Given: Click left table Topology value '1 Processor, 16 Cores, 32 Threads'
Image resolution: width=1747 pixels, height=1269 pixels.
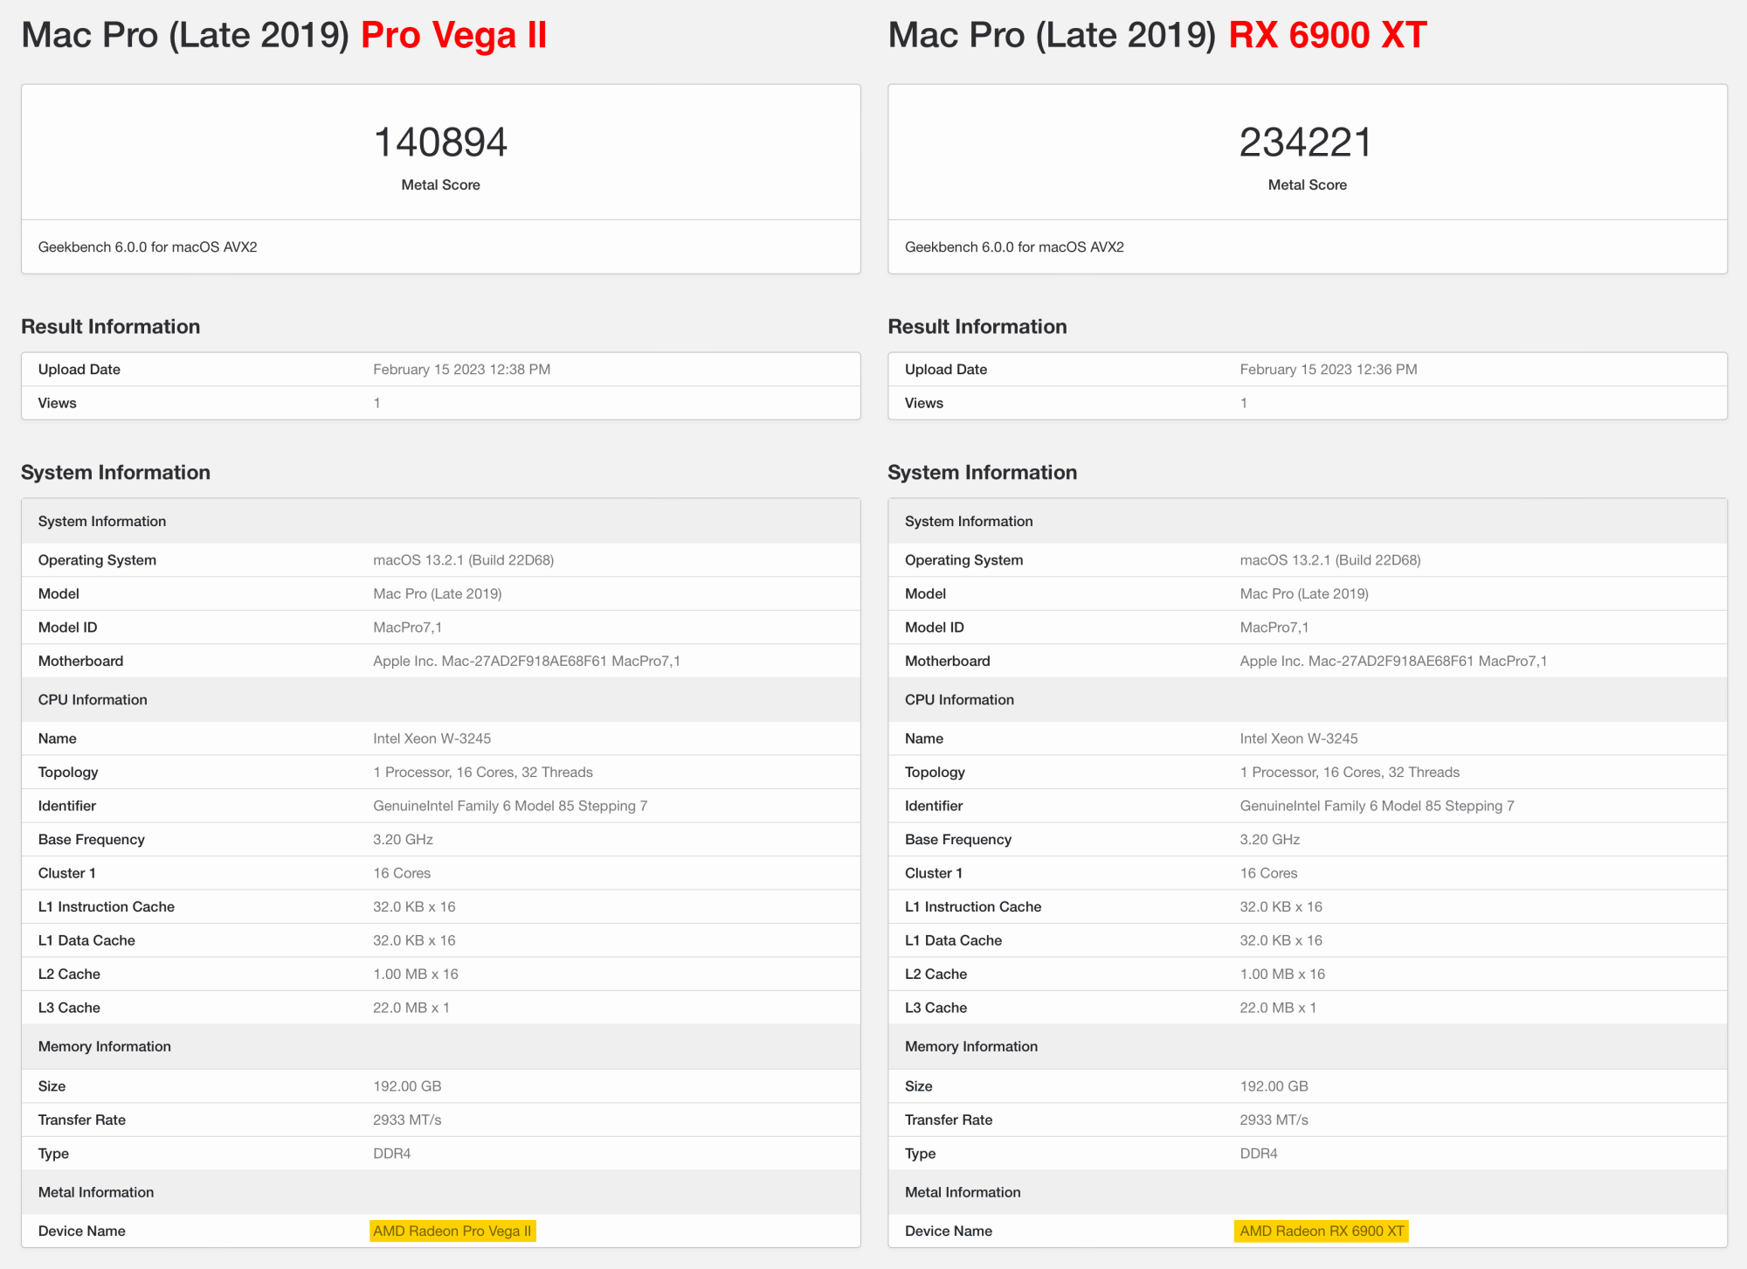Looking at the screenshot, I should (x=483, y=773).
